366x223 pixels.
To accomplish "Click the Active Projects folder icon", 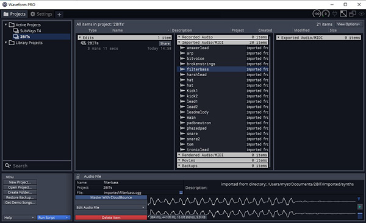I will coord(12,24).
